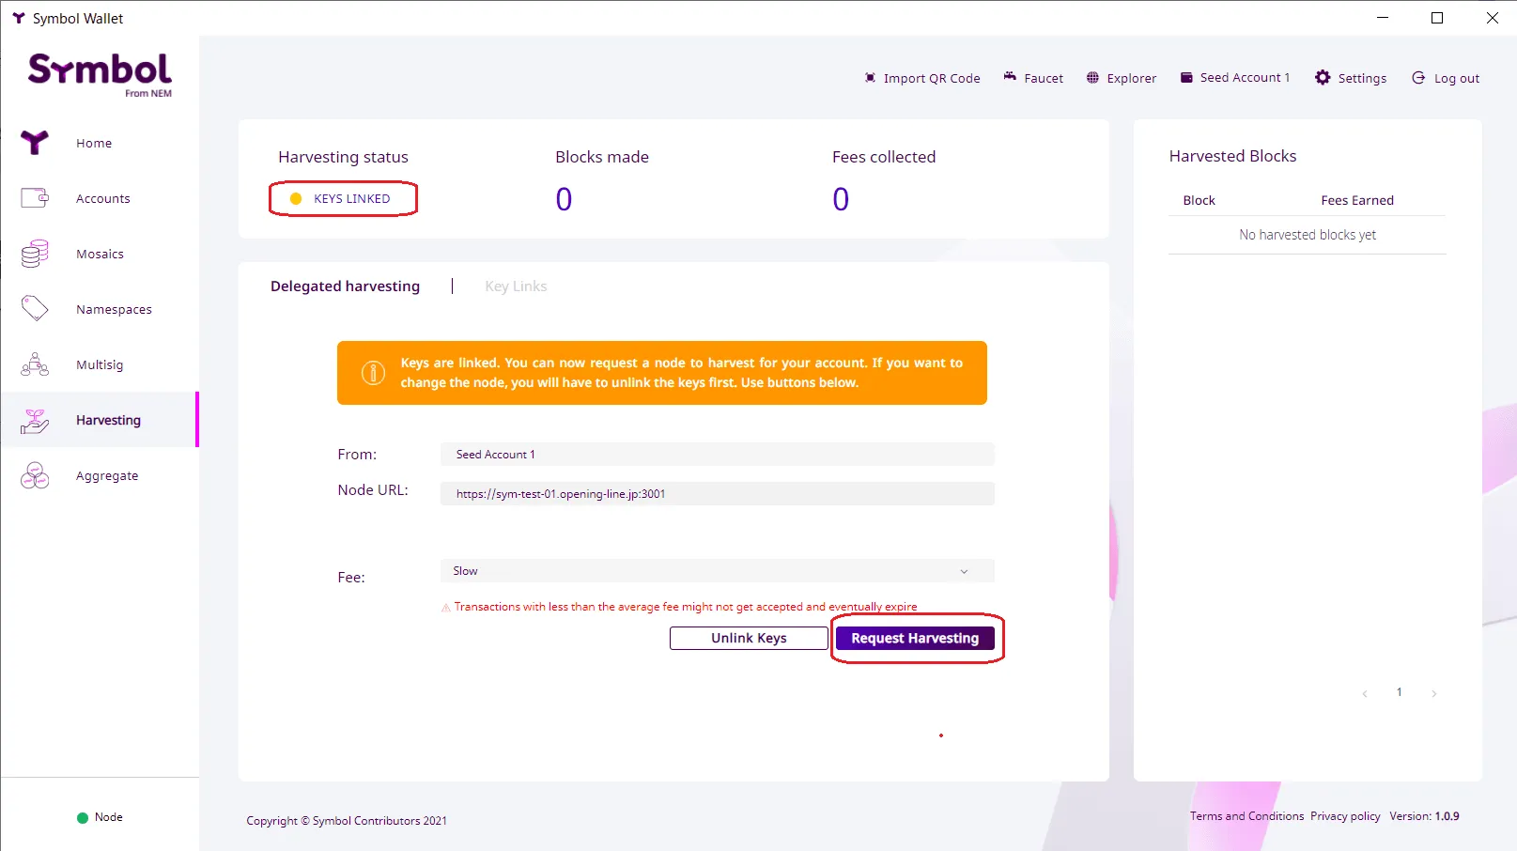Open Multisig using its sidebar icon
1517x851 pixels.
click(x=35, y=364)
